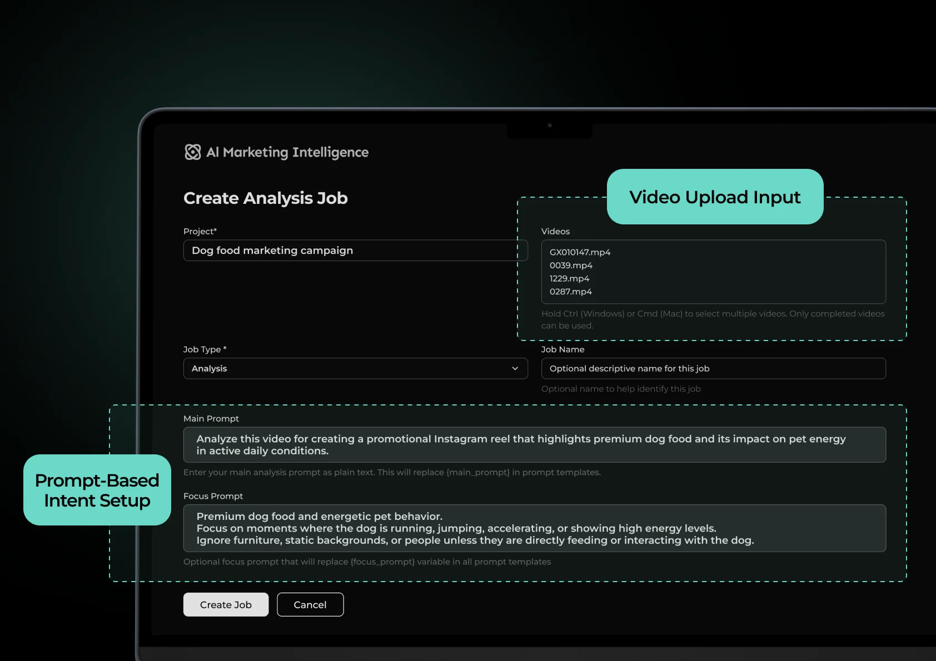Click the Prompt-Based Intent Setup callout label
936x661 pixels.
pos(97,490)
